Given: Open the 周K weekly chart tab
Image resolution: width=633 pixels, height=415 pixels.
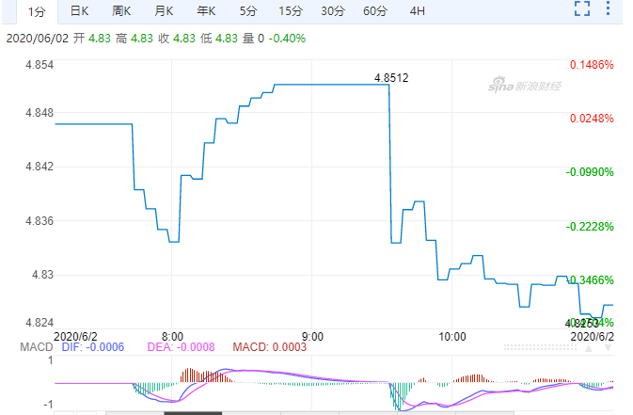Looking at the screenshot, I should [121, 11].
